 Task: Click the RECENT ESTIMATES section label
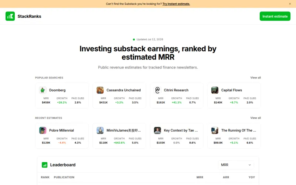click(48, 118)
